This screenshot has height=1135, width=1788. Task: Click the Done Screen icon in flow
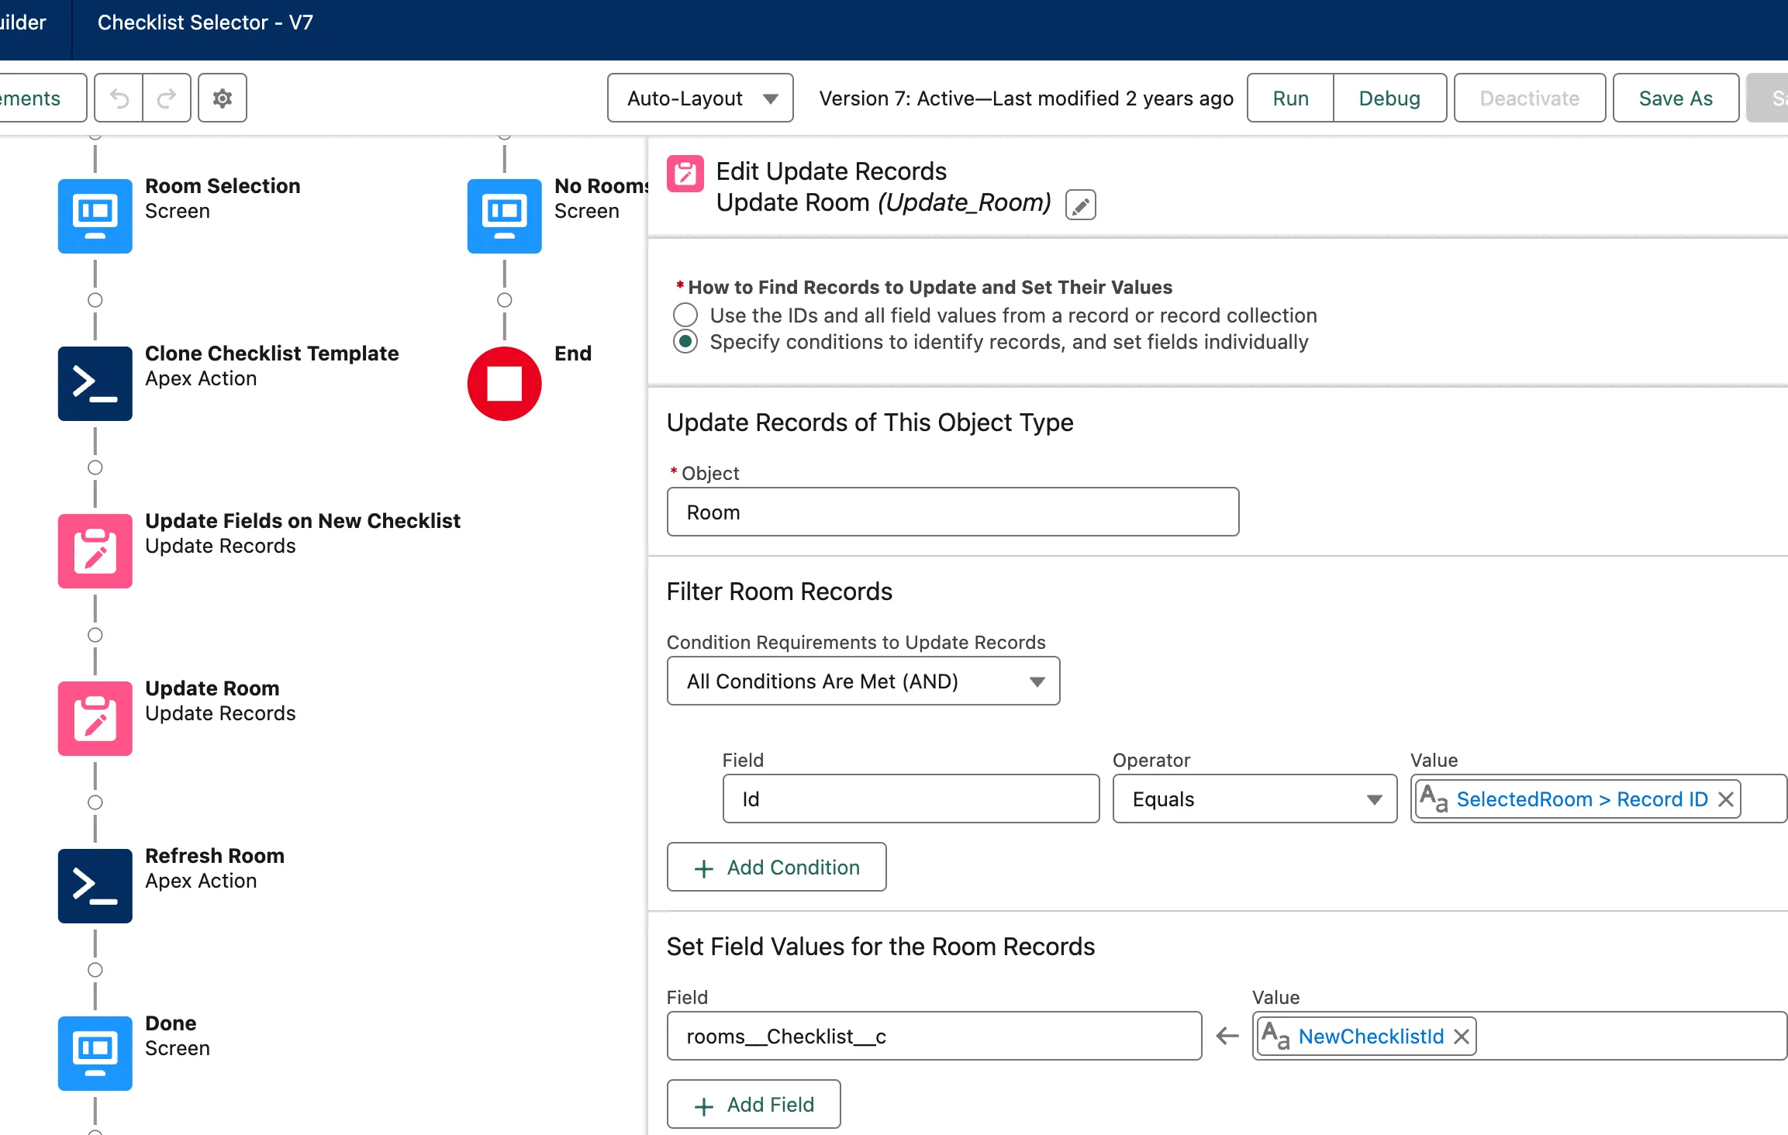(x=94, y=1053)
